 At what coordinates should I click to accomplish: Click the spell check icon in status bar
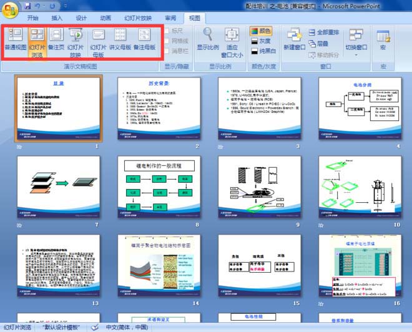click(95, 327)
